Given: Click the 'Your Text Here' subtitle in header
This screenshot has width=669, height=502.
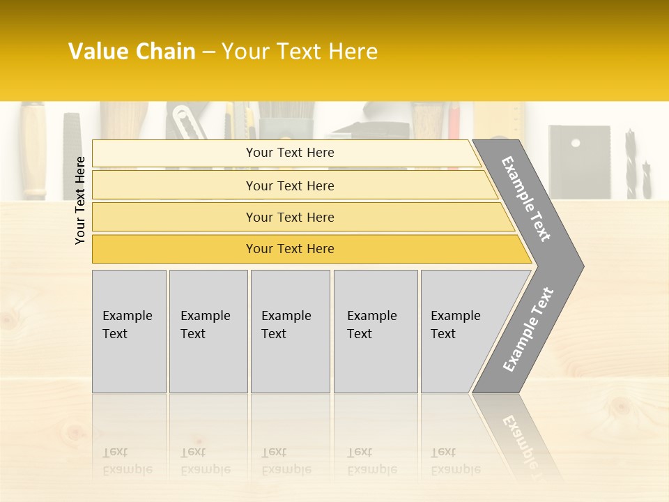Looking at the screenshot, I should coord(300,51).
